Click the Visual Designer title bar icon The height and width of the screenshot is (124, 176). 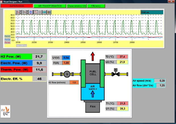(x=1, y=2)
